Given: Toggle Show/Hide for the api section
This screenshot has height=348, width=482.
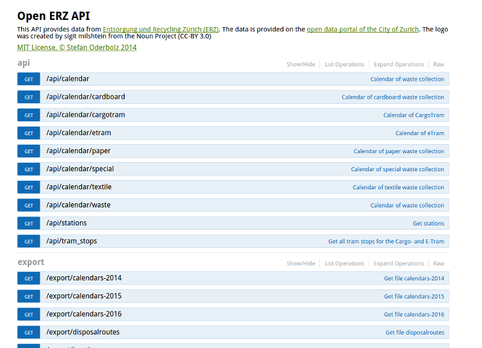Looking at the screenshot, I should (x=301, y=65).
